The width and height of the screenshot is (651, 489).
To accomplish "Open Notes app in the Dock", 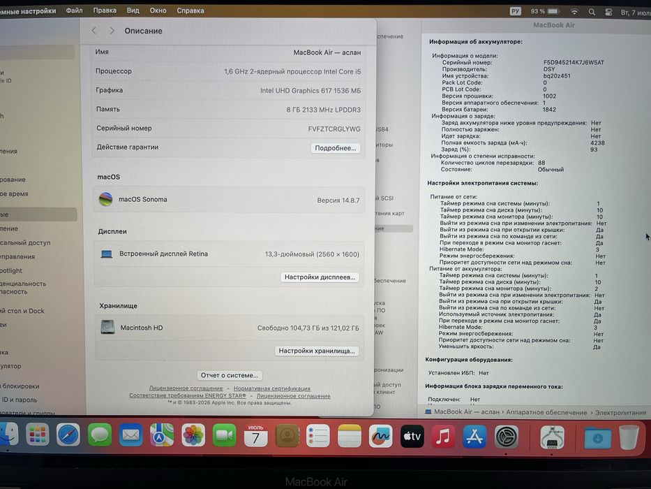I will point(349,436).
